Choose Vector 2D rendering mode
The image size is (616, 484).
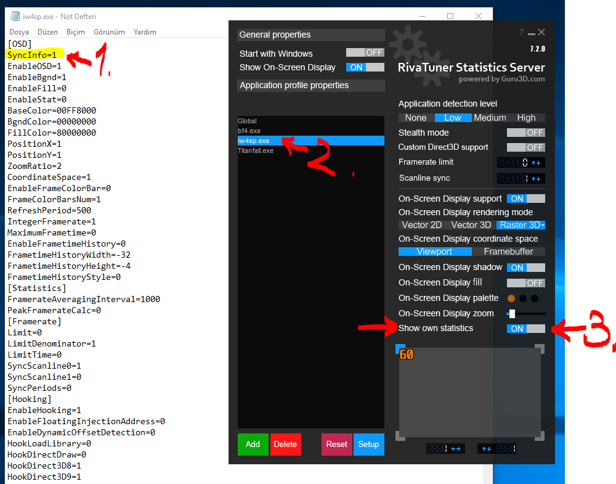[422, 225]
